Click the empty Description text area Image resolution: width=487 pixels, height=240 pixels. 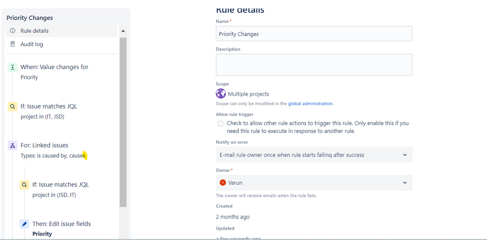point(314,65)
